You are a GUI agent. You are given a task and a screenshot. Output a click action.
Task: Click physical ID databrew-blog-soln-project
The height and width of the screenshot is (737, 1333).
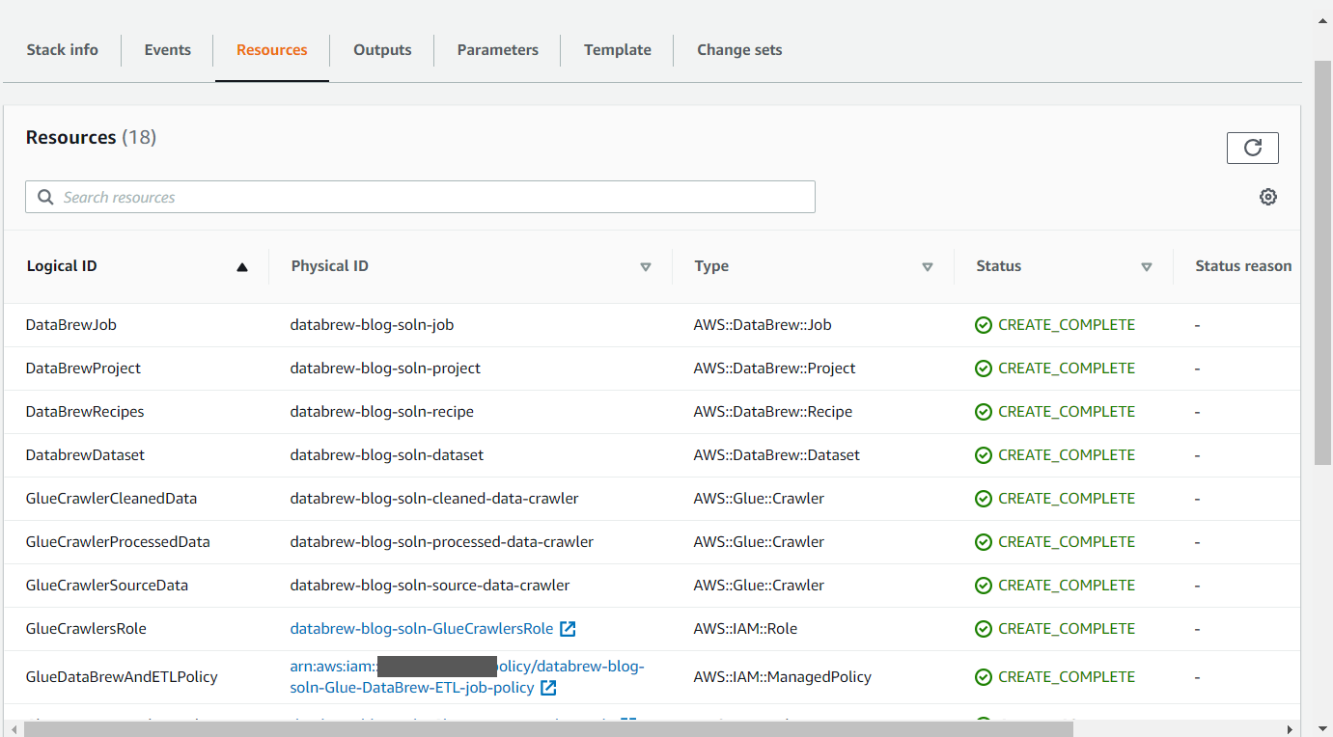click(385, 368)
